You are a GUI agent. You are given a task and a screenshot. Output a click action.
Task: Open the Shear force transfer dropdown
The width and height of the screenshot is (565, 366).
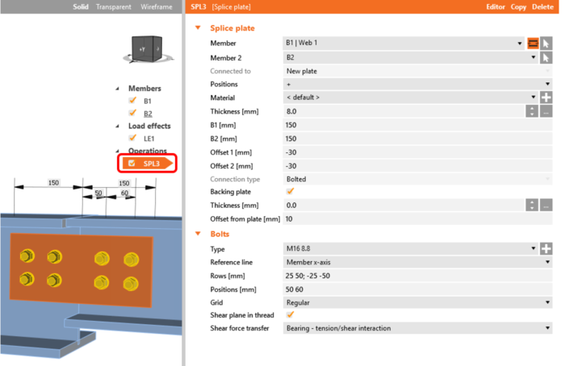point(417,328)
